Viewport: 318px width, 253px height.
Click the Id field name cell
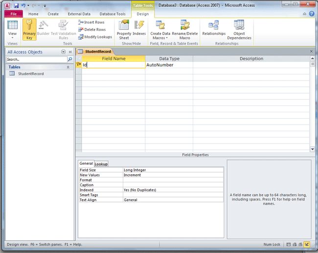(114, 65)
